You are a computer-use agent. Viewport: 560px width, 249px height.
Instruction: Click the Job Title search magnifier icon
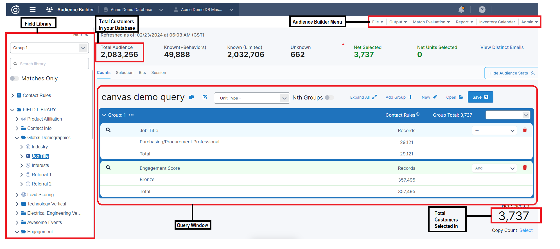pyautogui.click(x=108, y=130)
